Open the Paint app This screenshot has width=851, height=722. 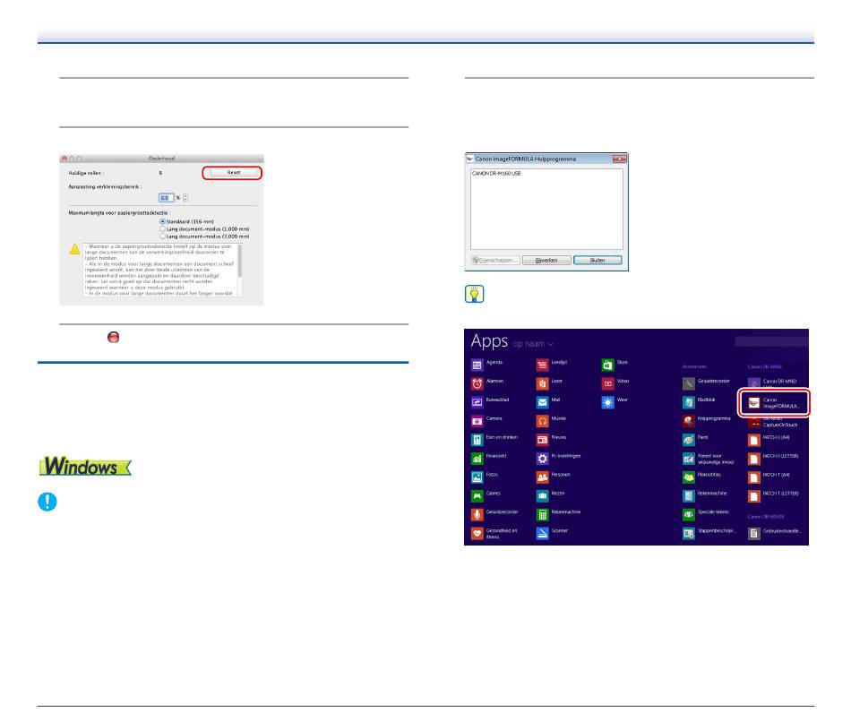point(696,439)
